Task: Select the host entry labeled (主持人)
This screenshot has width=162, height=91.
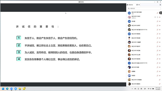Action: tap(144, 17)
